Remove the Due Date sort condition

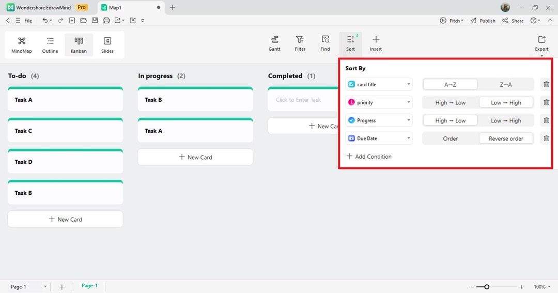tap(546, 138)
